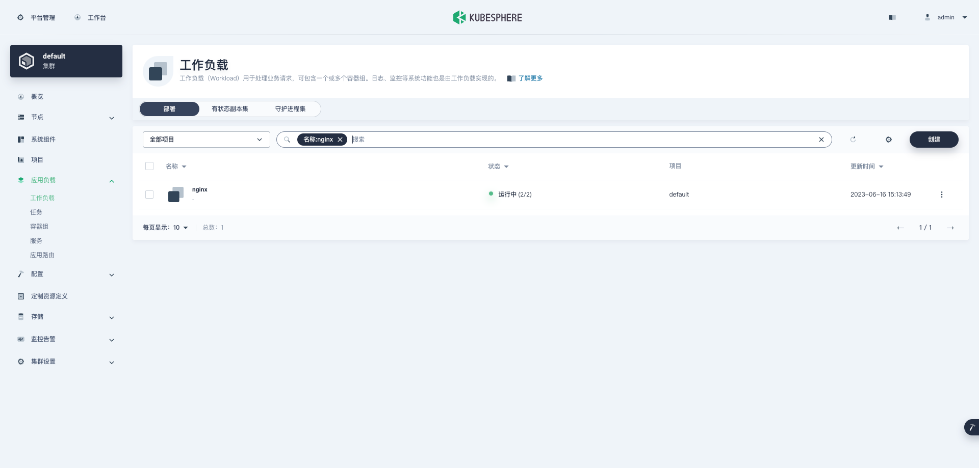
Task: Check the select-all checkbox in header
Action: pyautogui.click(x=149, y=166)
